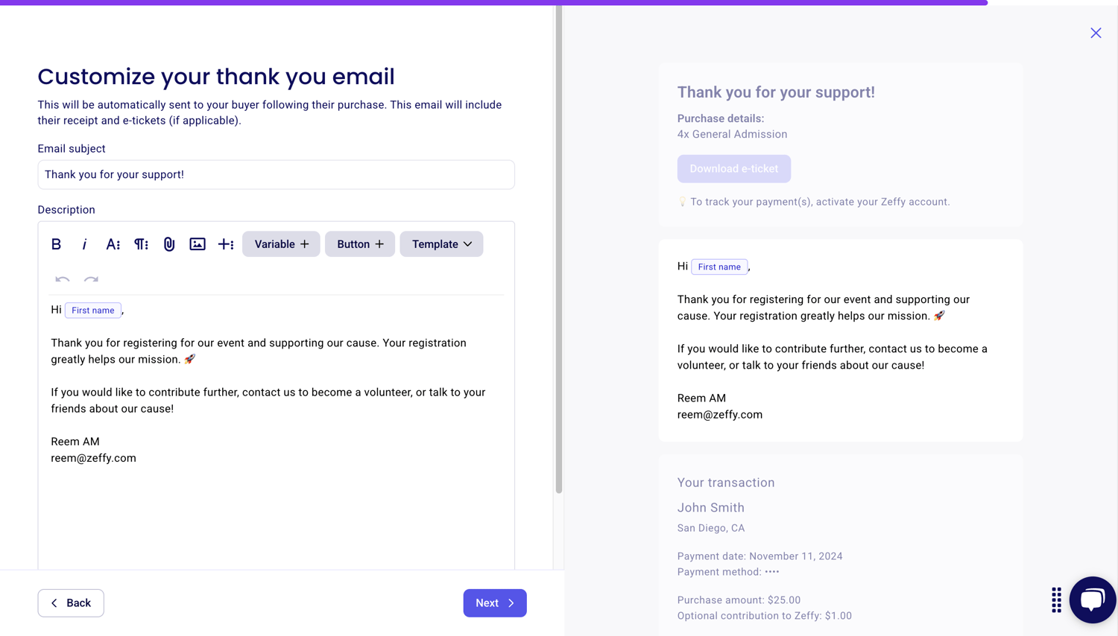Go Back to the previous step

click(71, 603)
